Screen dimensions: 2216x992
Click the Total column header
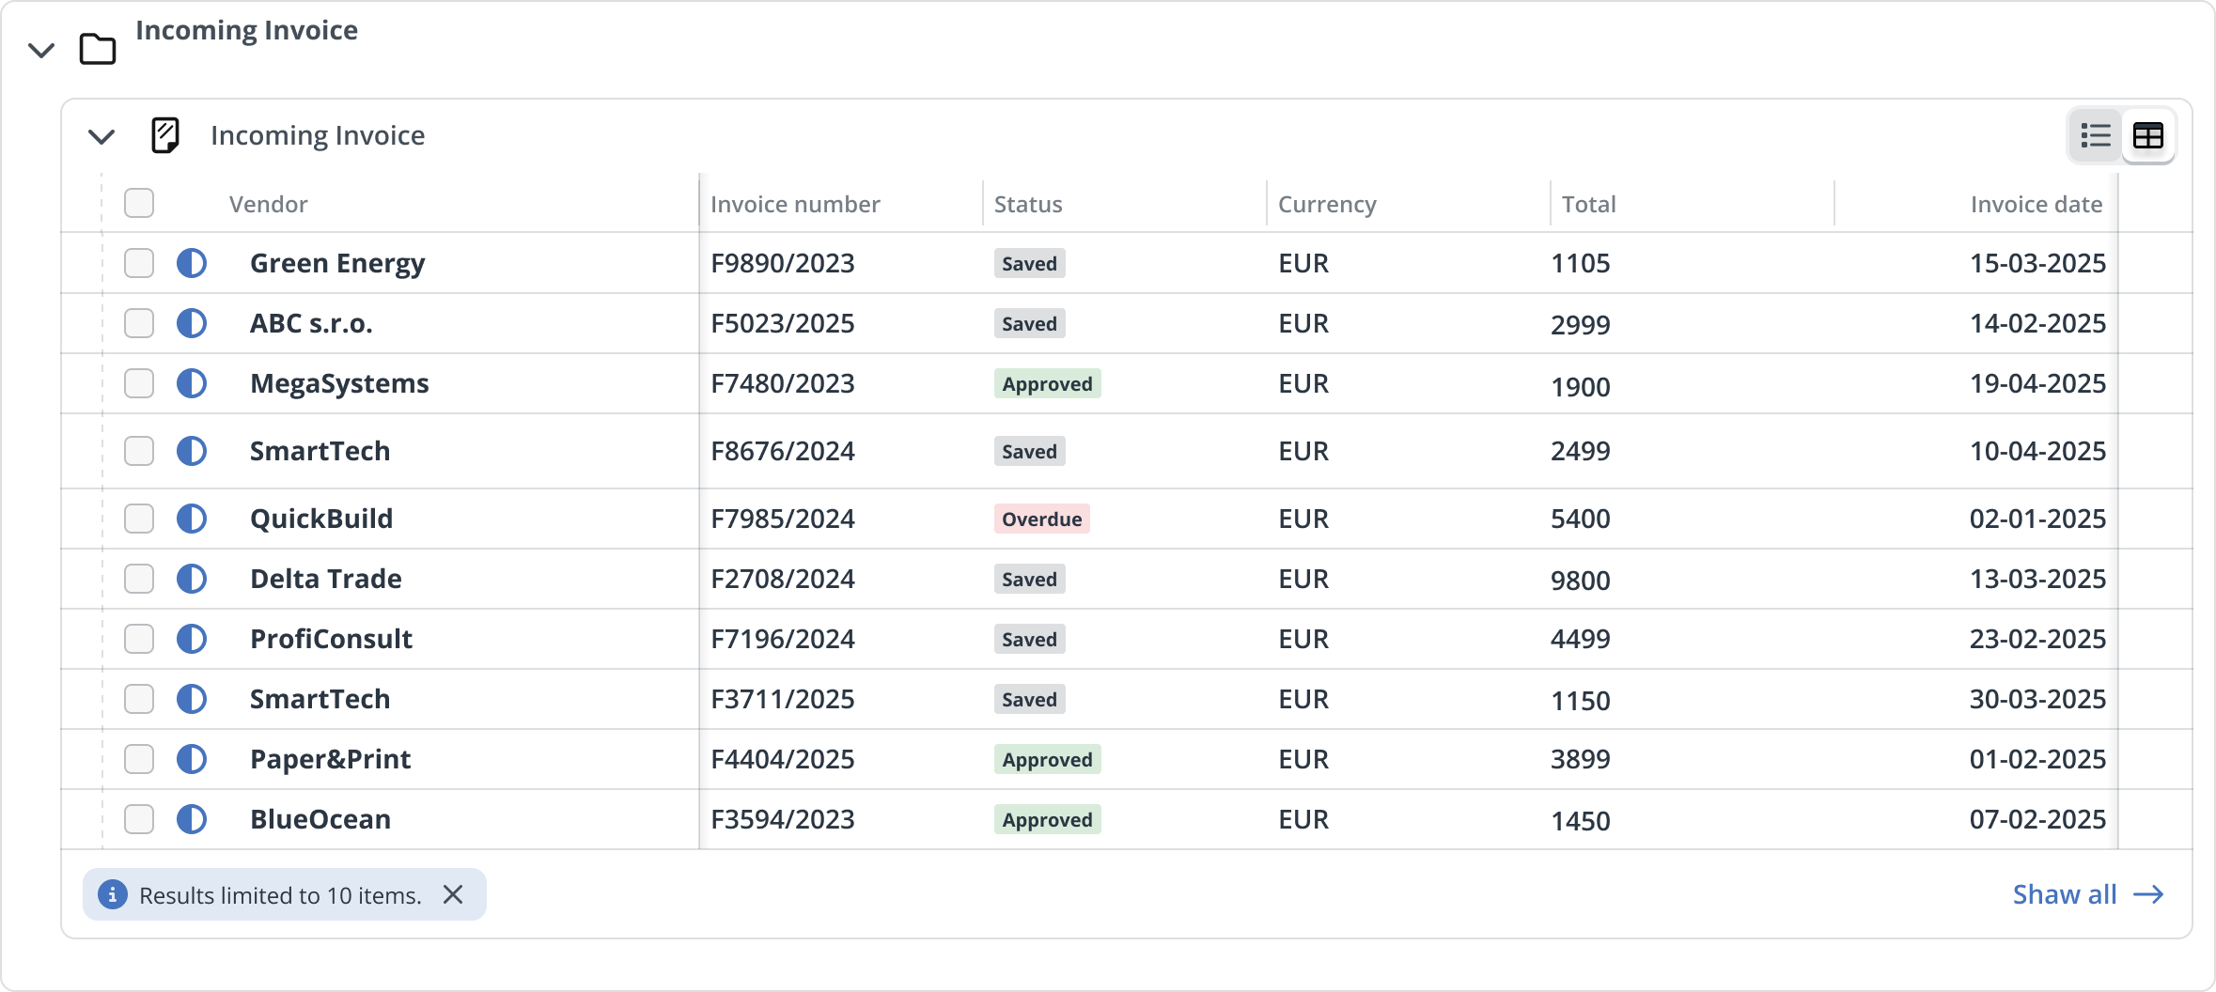click(1588, 204)
